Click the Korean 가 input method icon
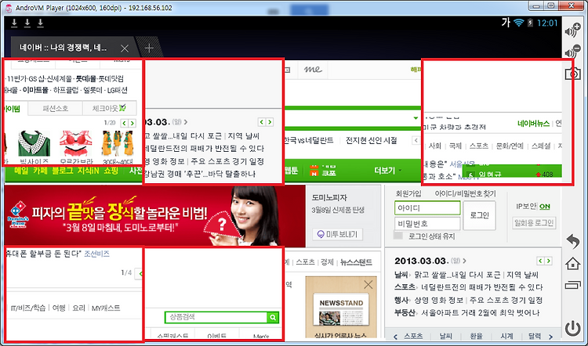The width and height of the screenshot is (588, 346). [x=506, y=23]
